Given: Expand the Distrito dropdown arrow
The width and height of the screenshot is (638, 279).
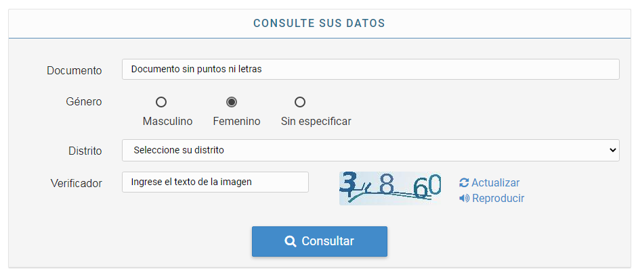Looking at the screenshot, I should pyautogui.click(x=612, y=150).
